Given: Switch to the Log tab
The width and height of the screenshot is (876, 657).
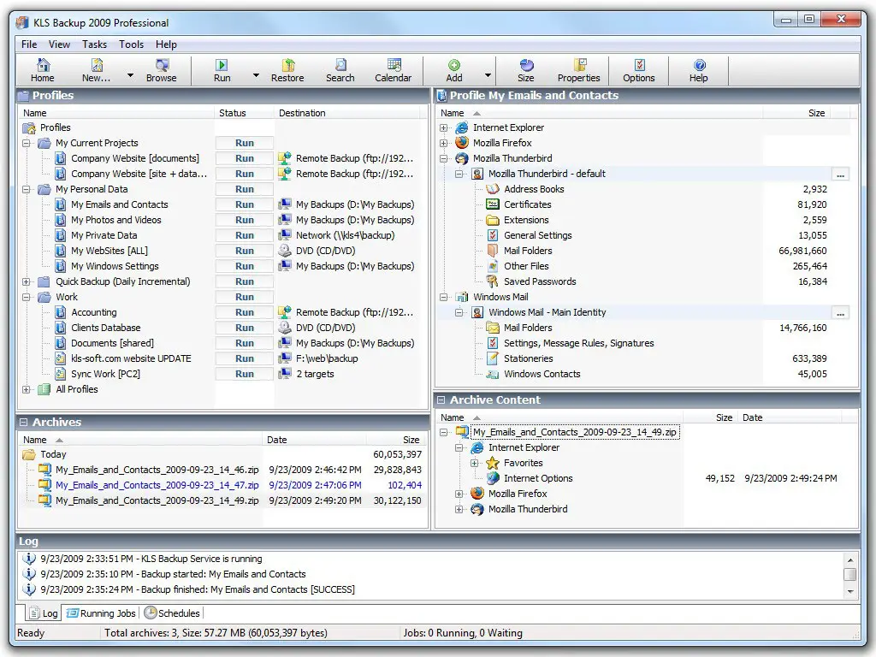Looking at the screenshot, I should click(x=44, y=613).
